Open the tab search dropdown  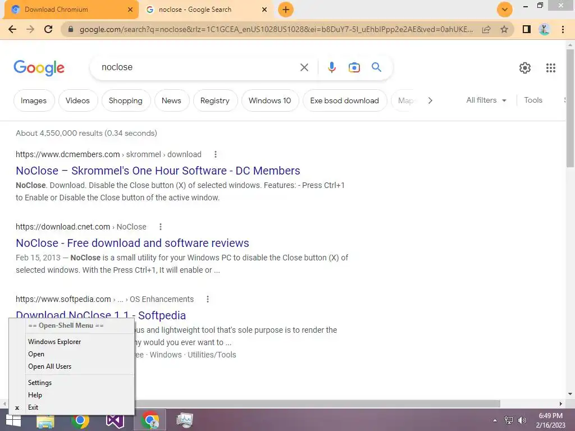pyautogui.click(x=505, y=10)
